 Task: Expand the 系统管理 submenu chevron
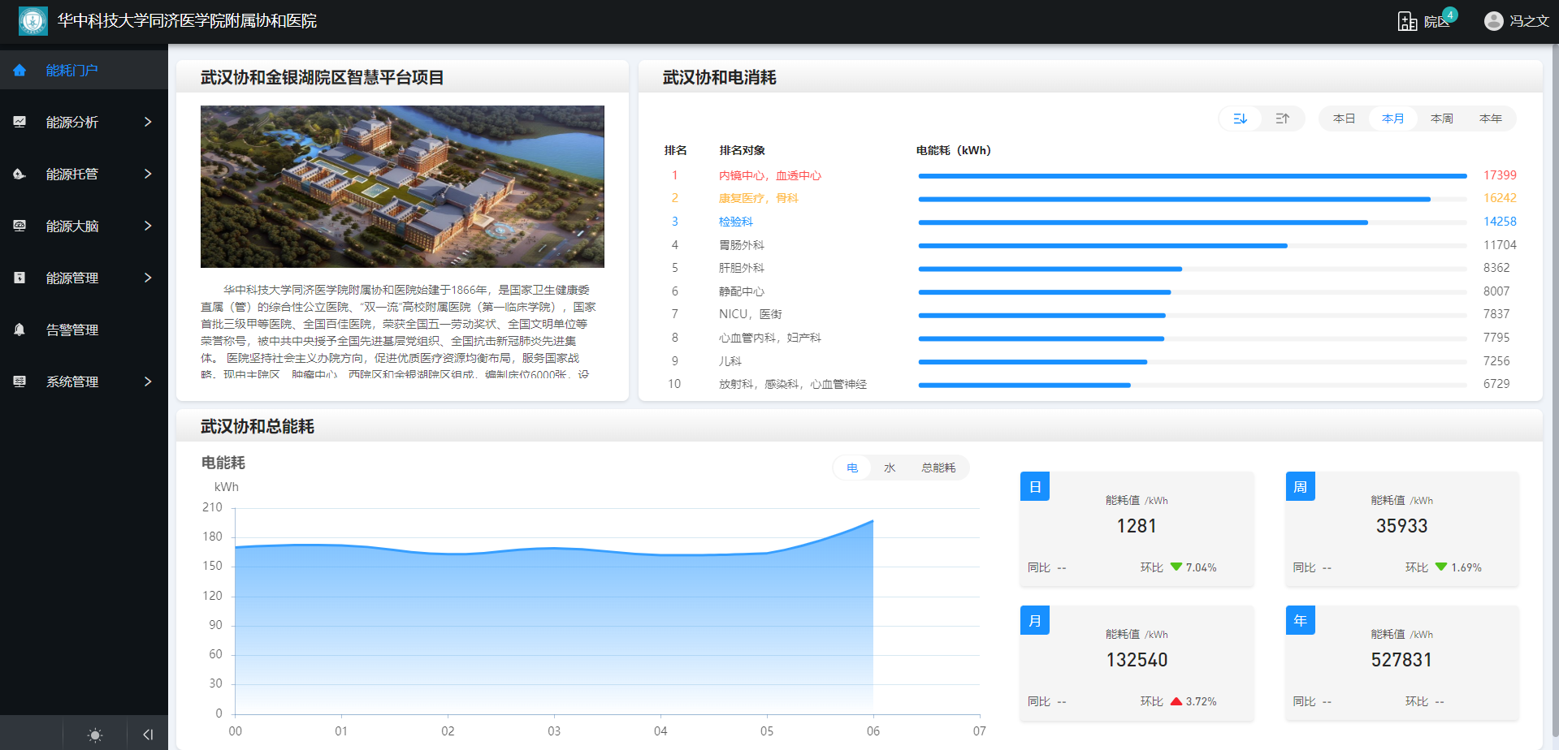pos(148,381)
